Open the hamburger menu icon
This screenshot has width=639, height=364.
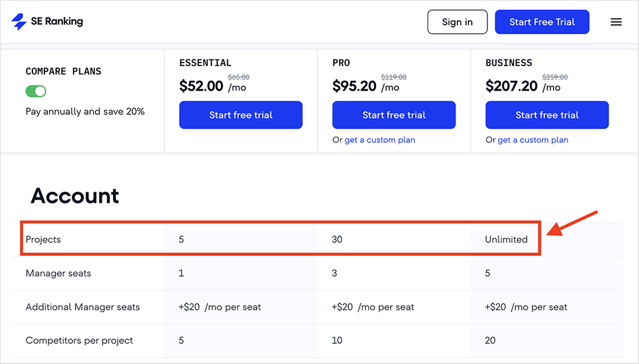(x=616, y=22)
